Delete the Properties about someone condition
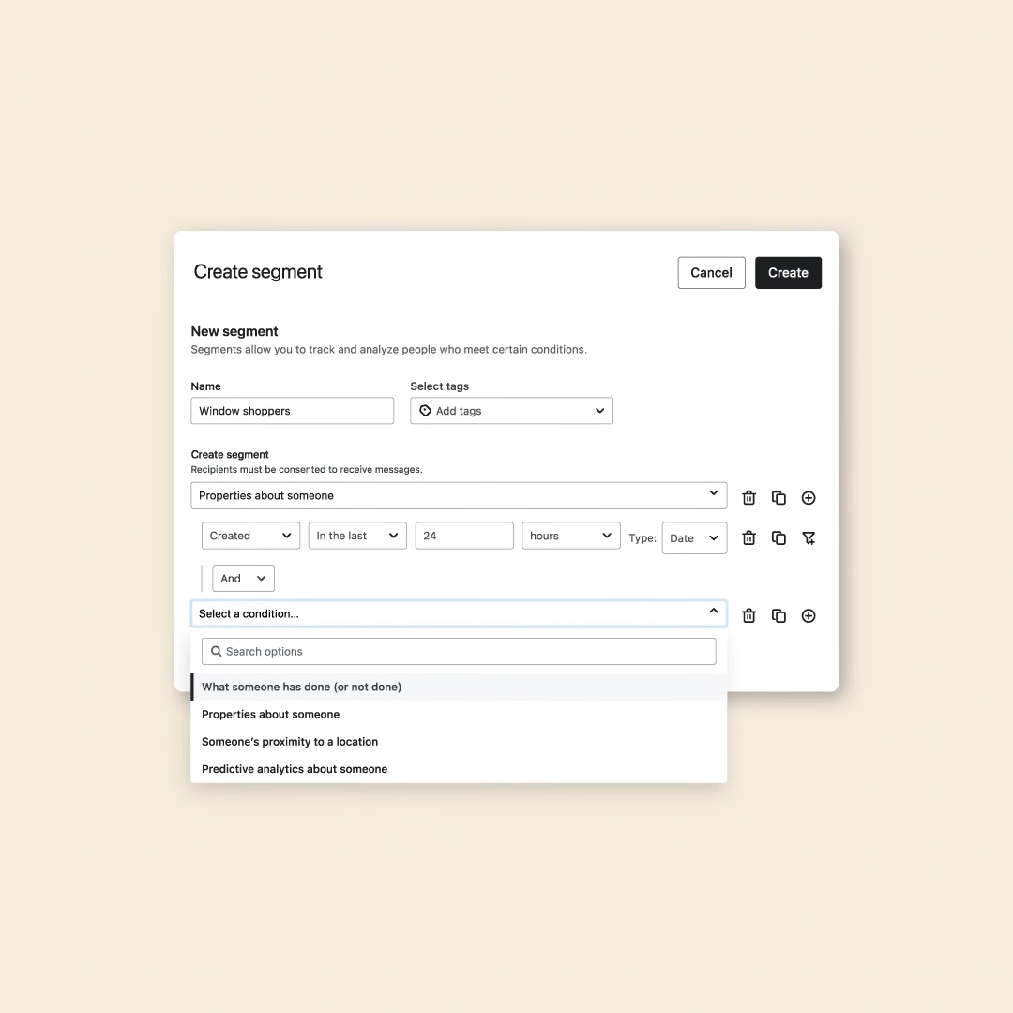1013x1013 pixels. pos(748,498)
